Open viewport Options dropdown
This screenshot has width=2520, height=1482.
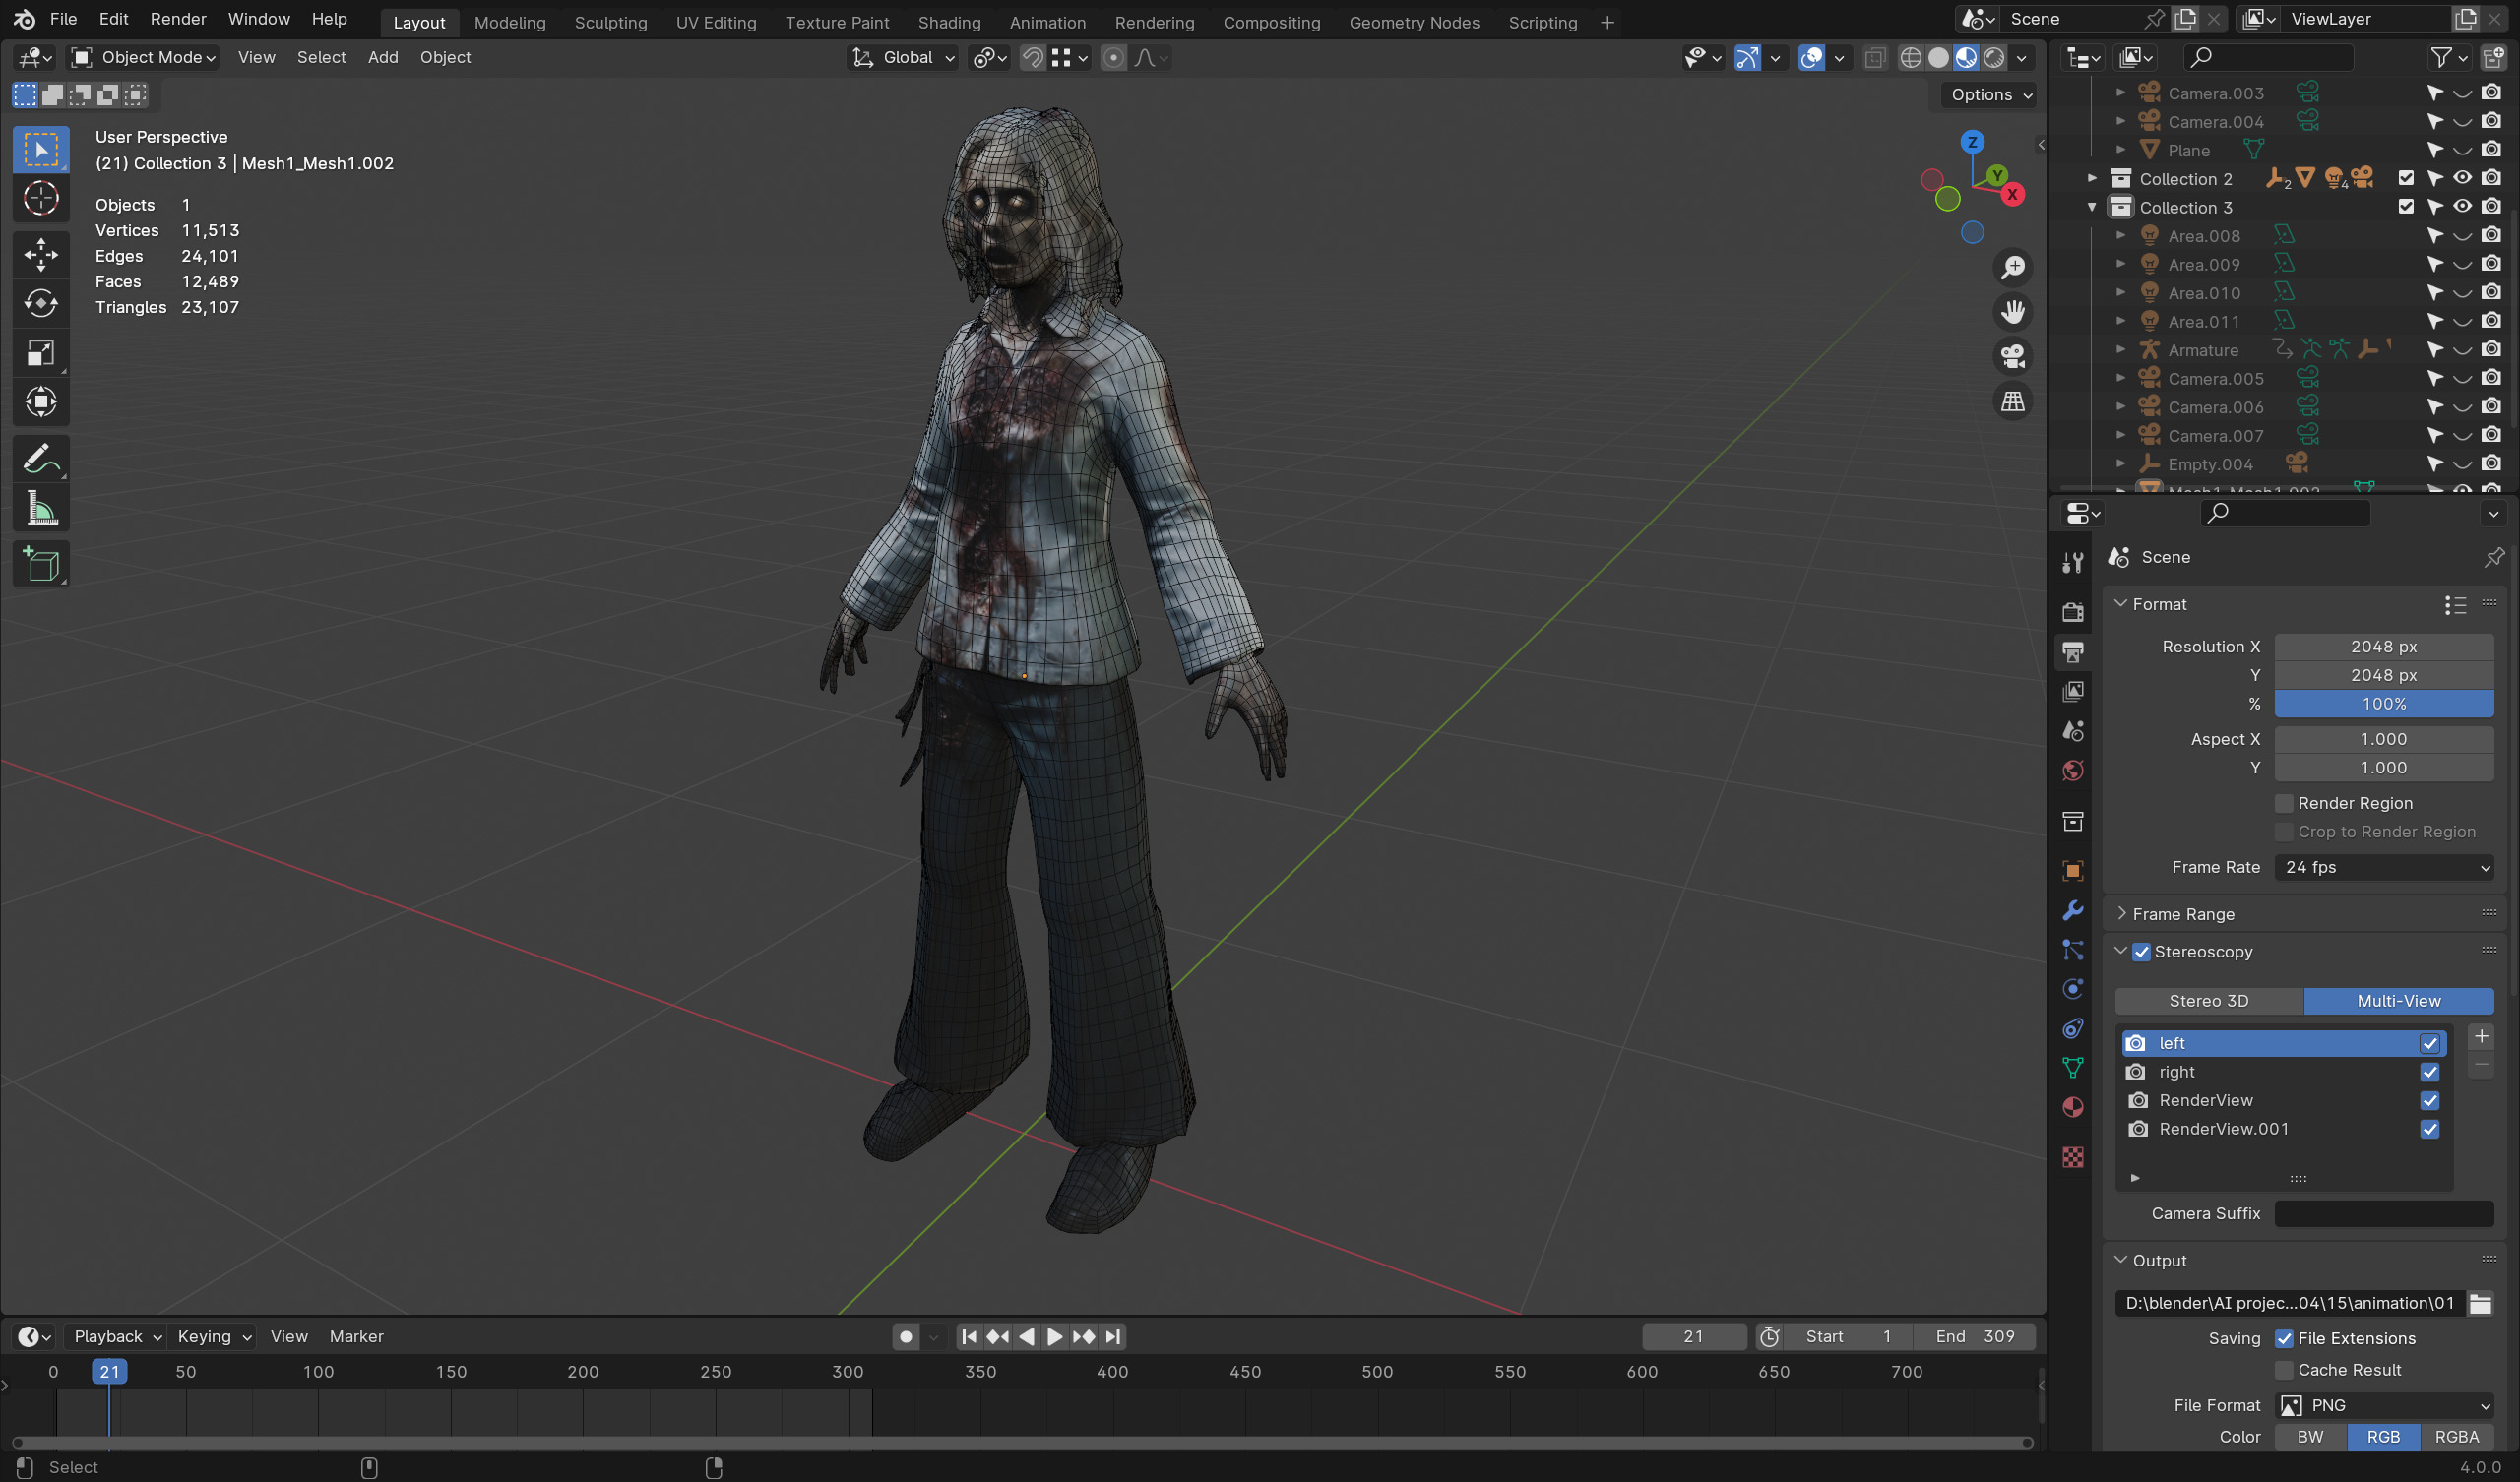[x=1991, y=95]
